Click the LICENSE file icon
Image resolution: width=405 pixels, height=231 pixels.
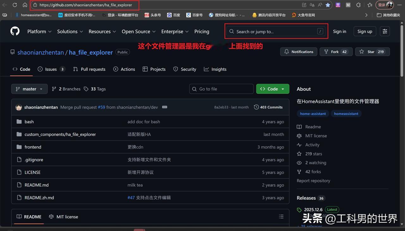click(x=19, y=172)
